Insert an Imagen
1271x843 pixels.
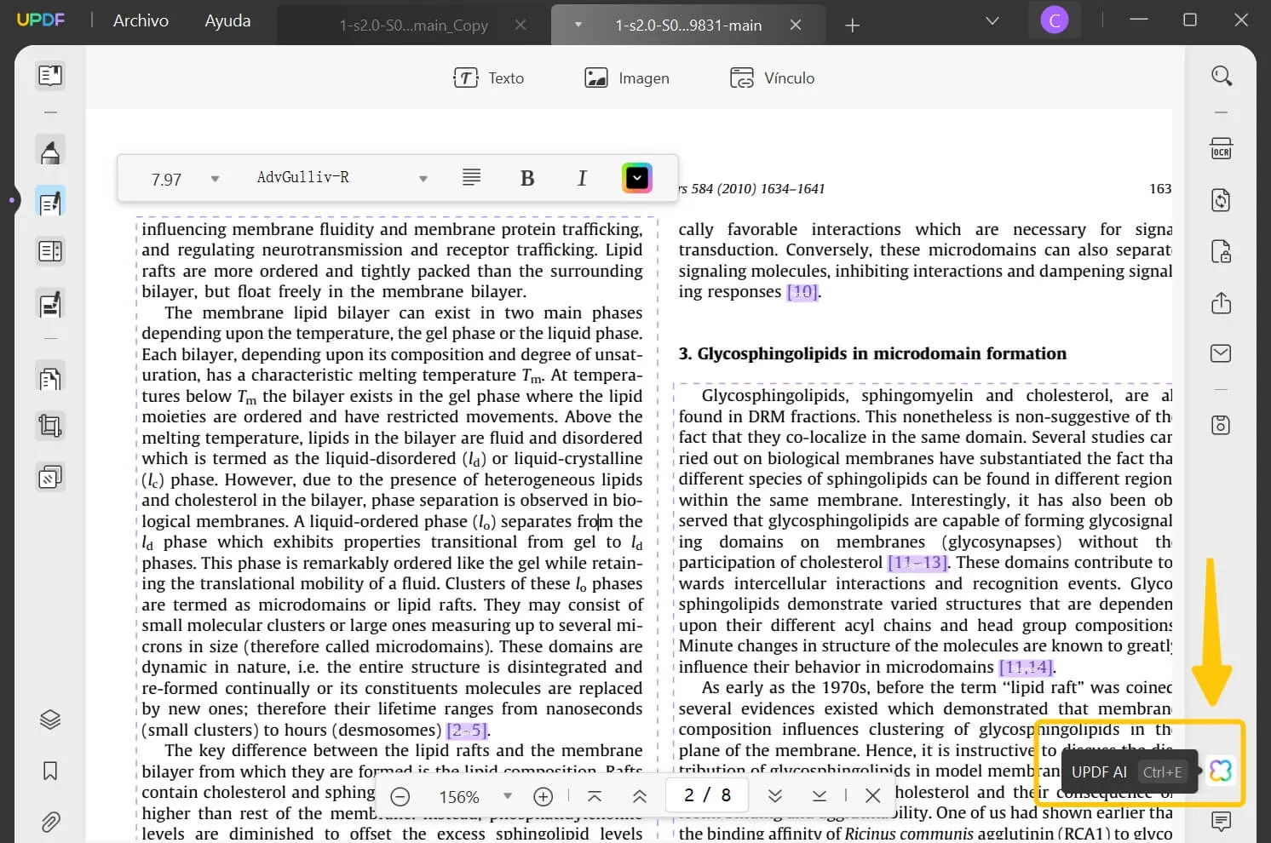click(x=627, y=78)
